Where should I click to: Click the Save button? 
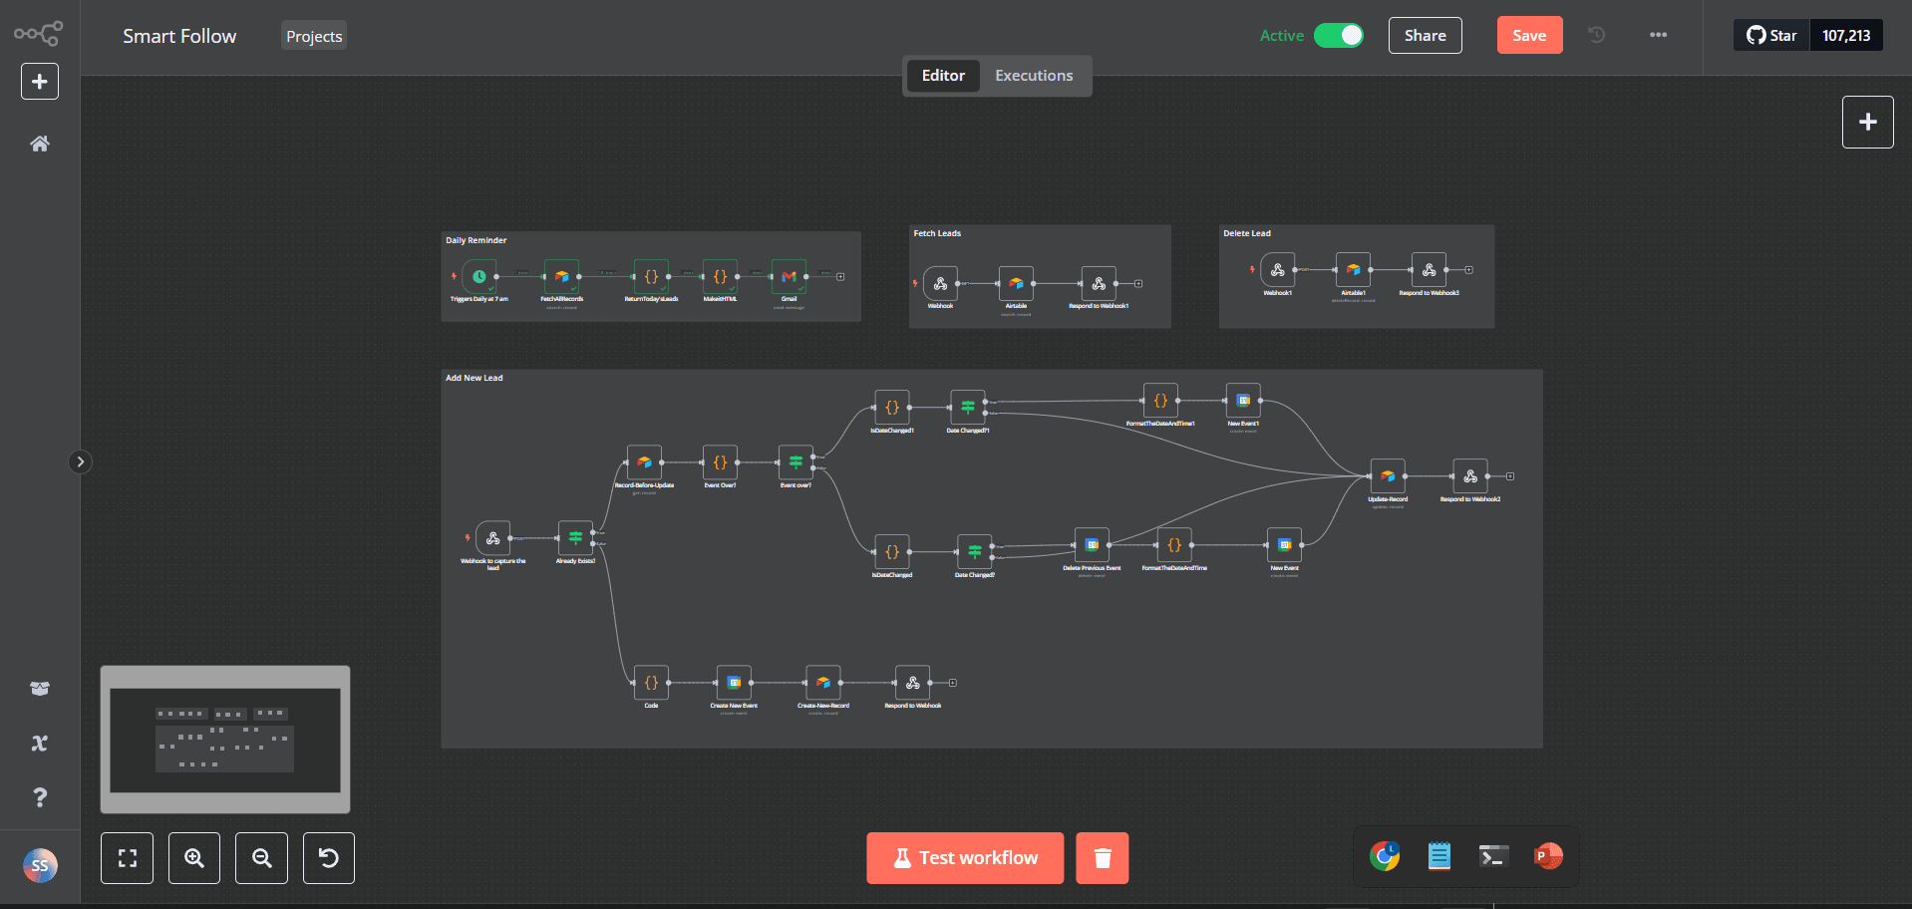click(x=1529, y=36)
